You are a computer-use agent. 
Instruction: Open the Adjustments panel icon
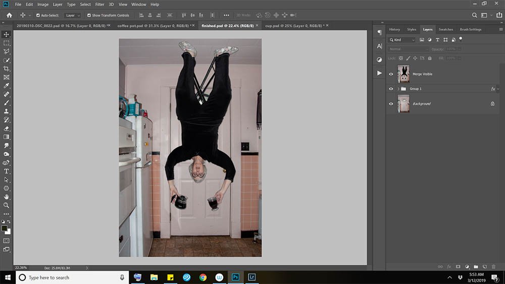379,60
